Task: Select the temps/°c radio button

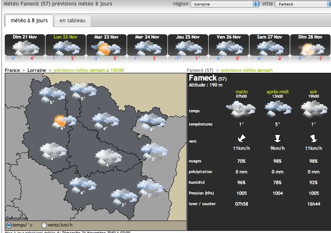Action: [x=9, y=225]
